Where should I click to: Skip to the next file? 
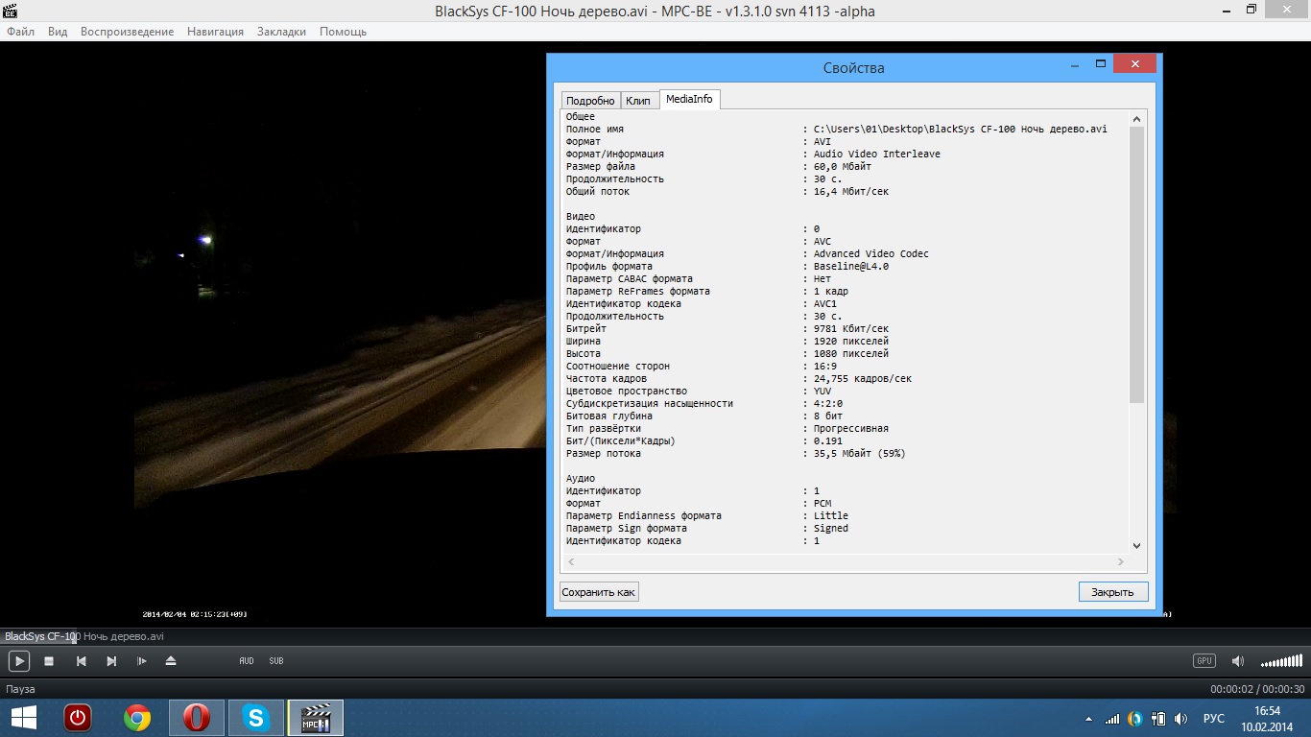click(111, 661)
